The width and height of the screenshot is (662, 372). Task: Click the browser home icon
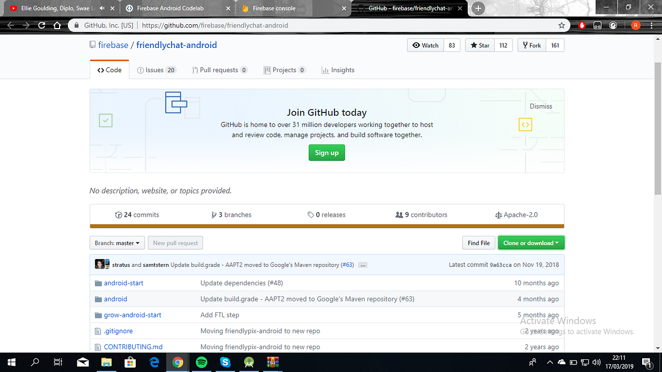56,25
